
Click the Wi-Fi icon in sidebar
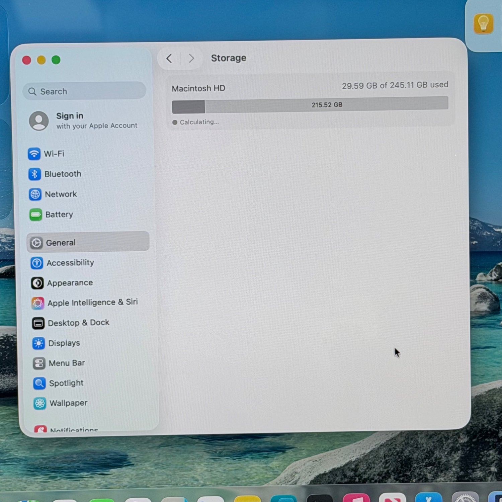pos(34,154)
